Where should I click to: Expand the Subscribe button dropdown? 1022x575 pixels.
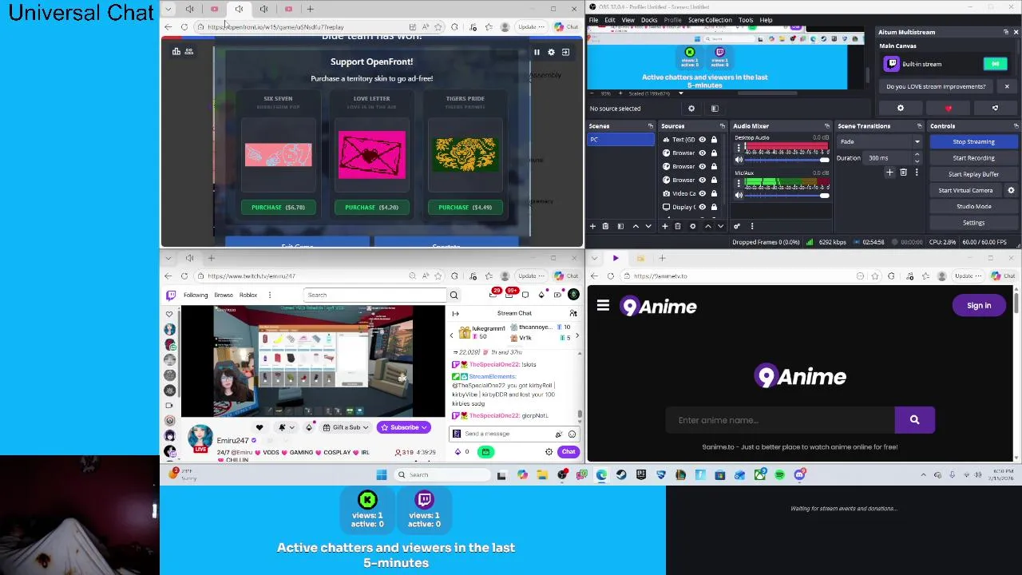426,428
